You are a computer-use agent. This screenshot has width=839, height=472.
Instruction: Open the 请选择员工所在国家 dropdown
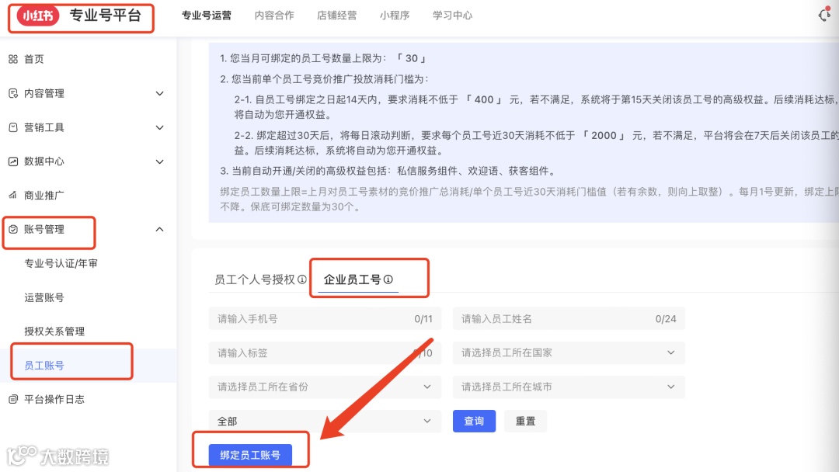(x=569, y=352)
